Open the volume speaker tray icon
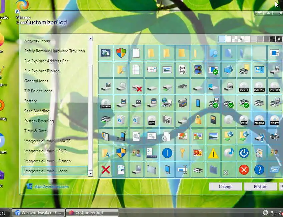Image resolution: width=283 pixels, height=217 pixels. (x=281, y=213)
